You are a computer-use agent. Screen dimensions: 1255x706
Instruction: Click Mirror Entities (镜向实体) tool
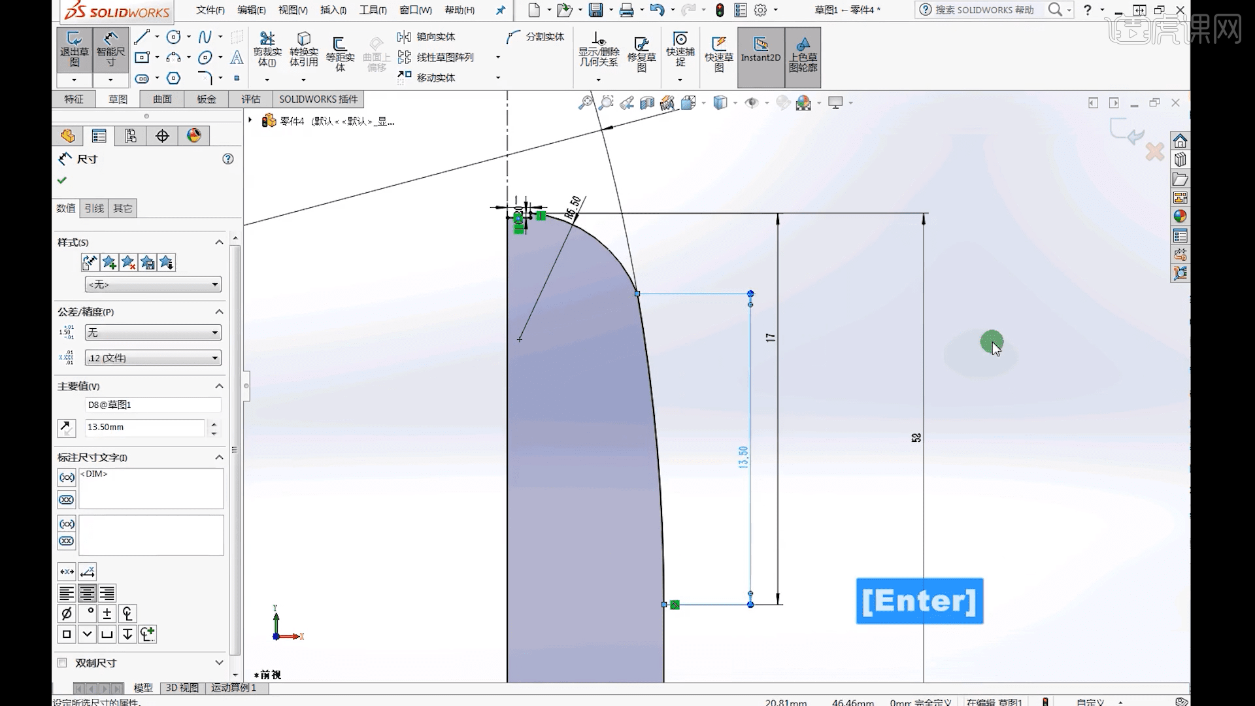[426, 37]
